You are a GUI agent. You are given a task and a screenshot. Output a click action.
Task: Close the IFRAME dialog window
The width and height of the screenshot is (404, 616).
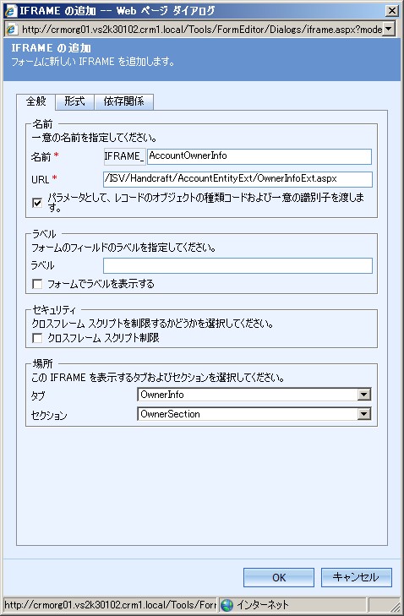click(x=392, y=11)
